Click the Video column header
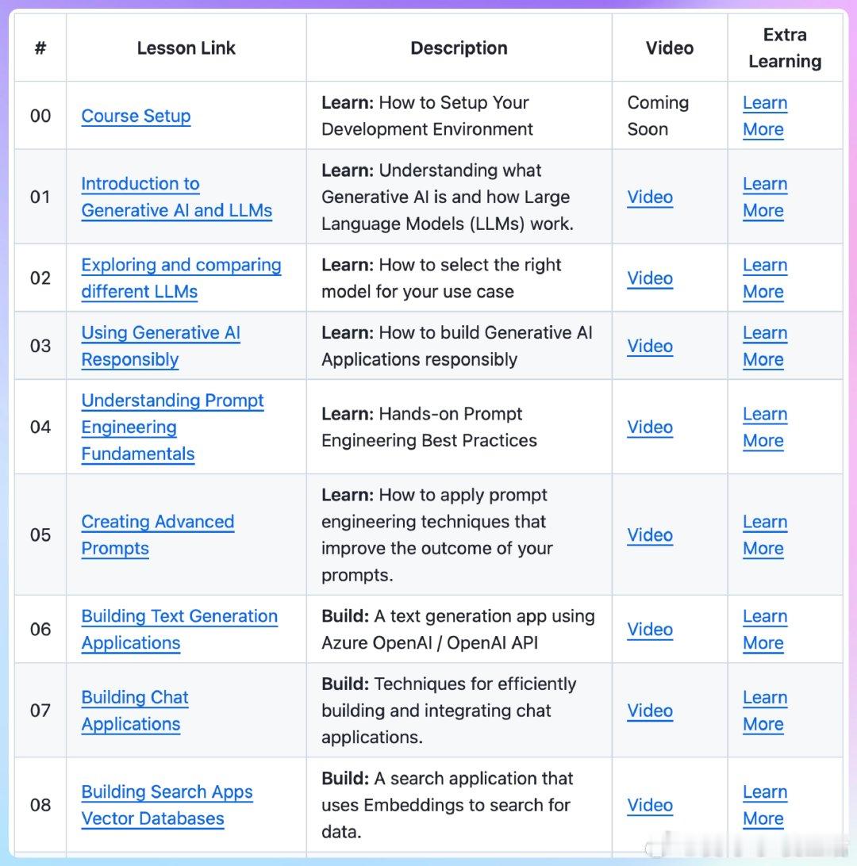This screenshot has height=866, width=857. 670,48
